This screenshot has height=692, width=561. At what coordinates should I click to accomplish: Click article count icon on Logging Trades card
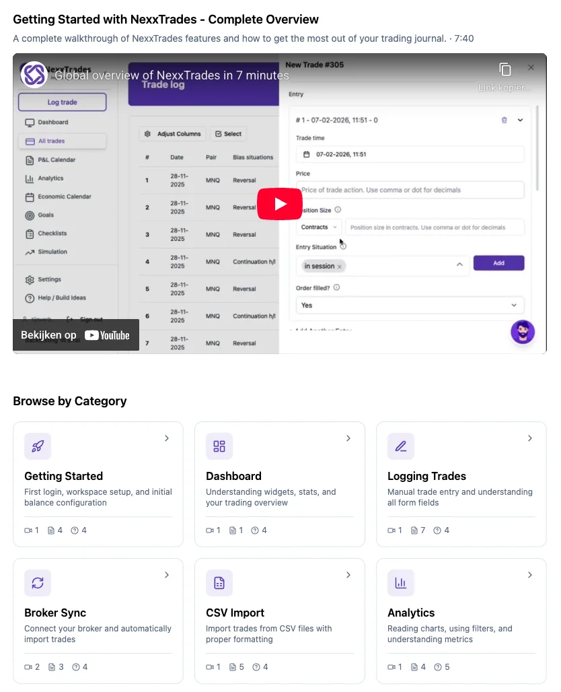pyautogui.click(x=414, y=530)
